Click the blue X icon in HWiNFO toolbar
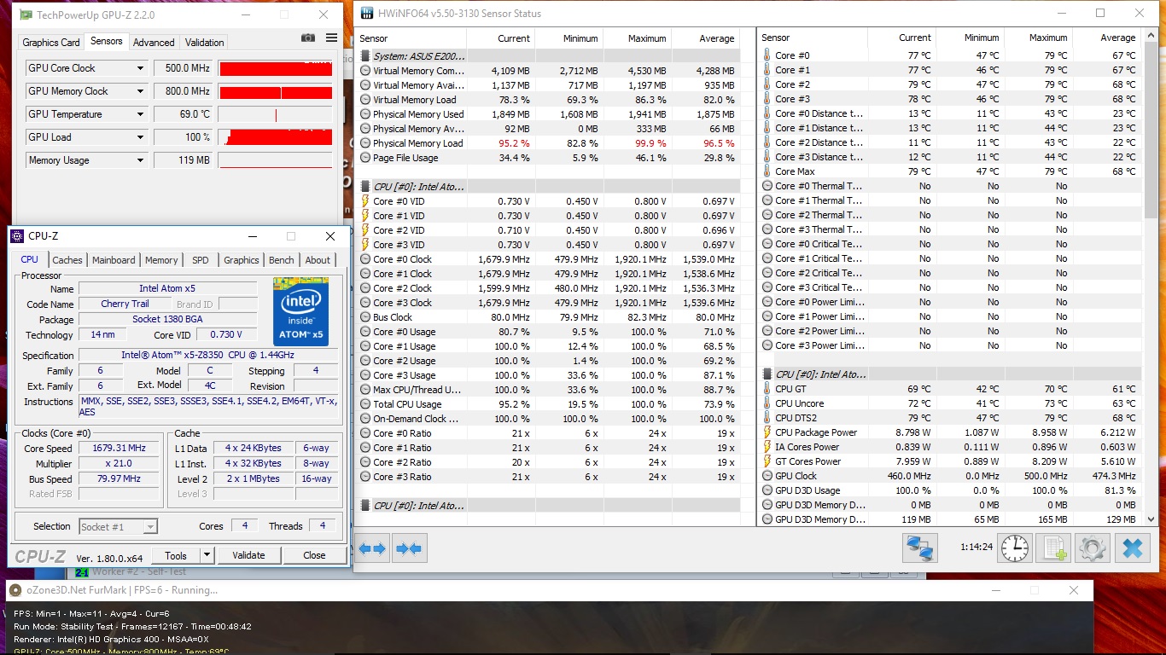Screen dimensions: 1166x655 [x=1132, y=548]
